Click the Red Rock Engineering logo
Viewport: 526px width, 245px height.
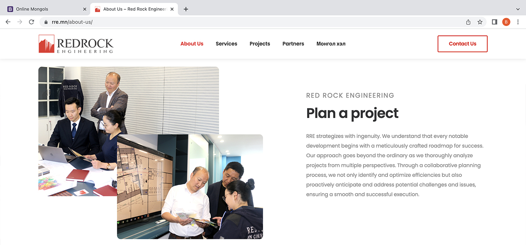76,44
